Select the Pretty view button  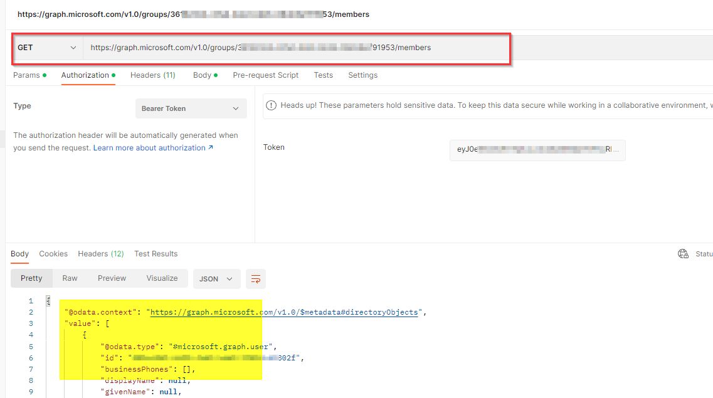tap(31, 278)
